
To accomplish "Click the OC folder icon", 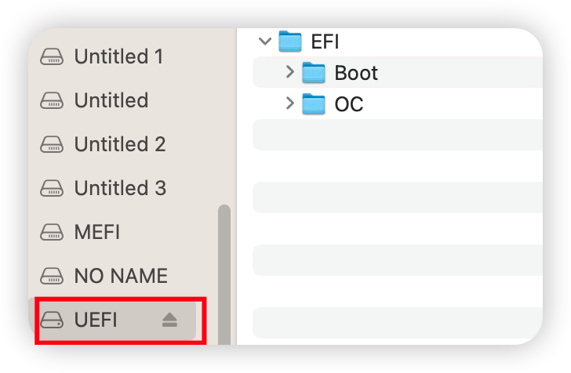I will click(314, 103).
